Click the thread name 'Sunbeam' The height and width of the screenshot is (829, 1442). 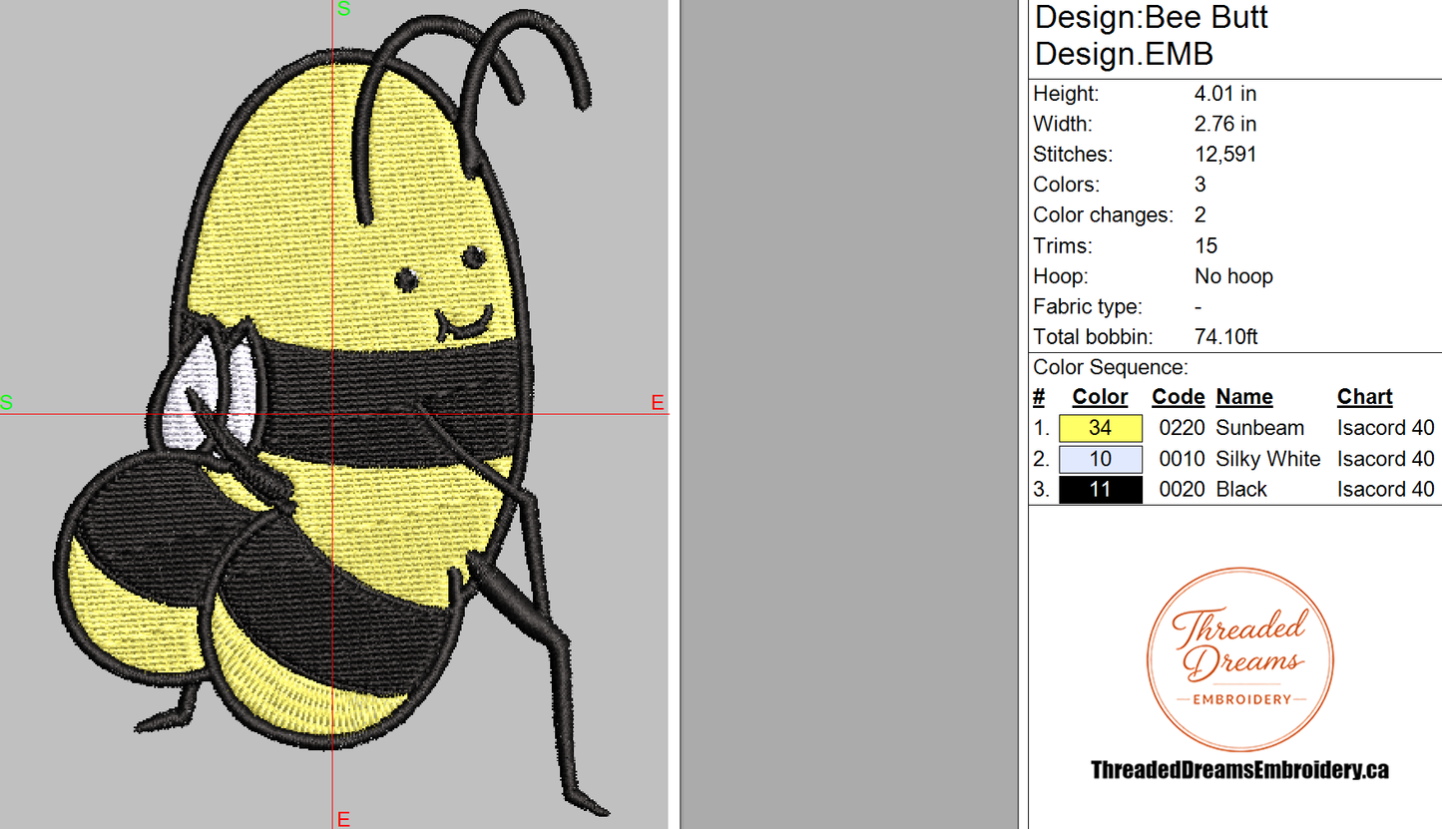[1260, 428]
